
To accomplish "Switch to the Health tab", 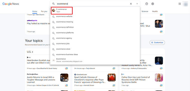I will coord(155,11).
